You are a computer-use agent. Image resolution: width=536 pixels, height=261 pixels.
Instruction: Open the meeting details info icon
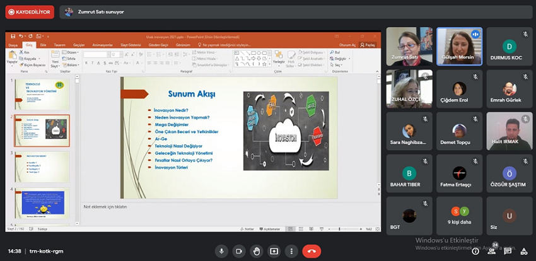[475, 251]
